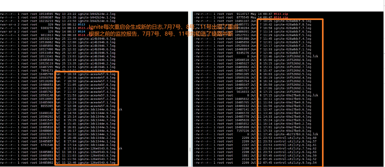Click the blue 0514 directory in left pane
This screenshot has height=167, width=385.
(81, 32)
